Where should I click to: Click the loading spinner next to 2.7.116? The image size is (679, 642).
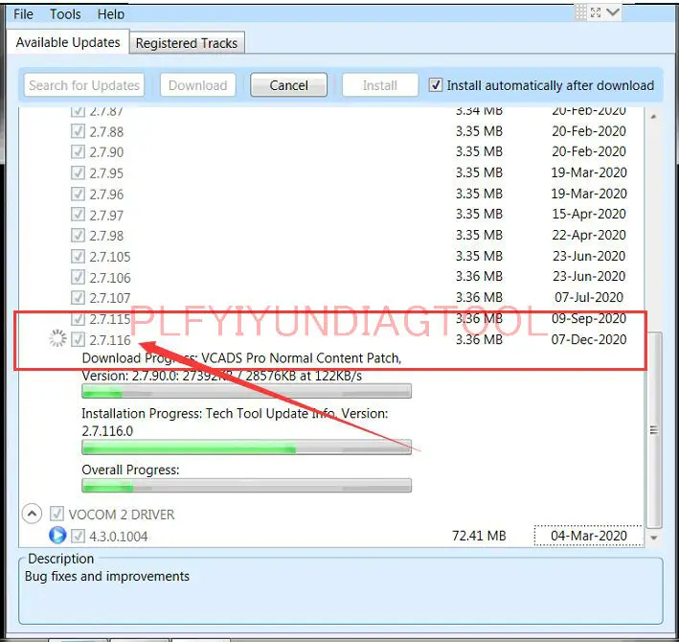pos(57,338)
